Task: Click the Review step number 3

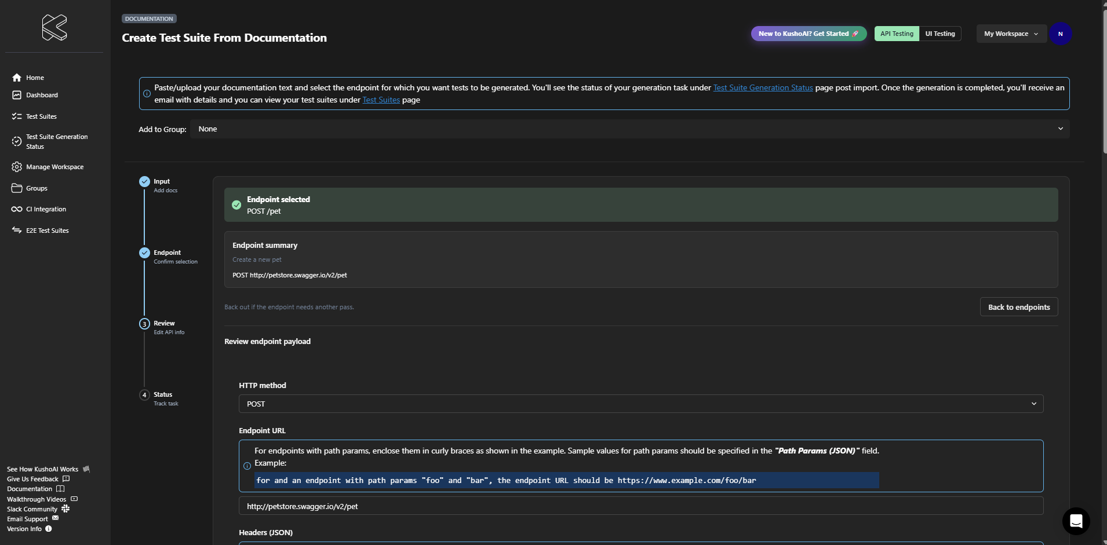Action: click(144, 324)
